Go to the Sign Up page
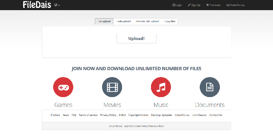This screenshot has height=136, width=273. coord(194,5)
